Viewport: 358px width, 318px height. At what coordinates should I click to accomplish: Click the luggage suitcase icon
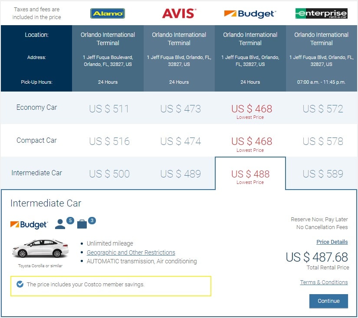82,224
